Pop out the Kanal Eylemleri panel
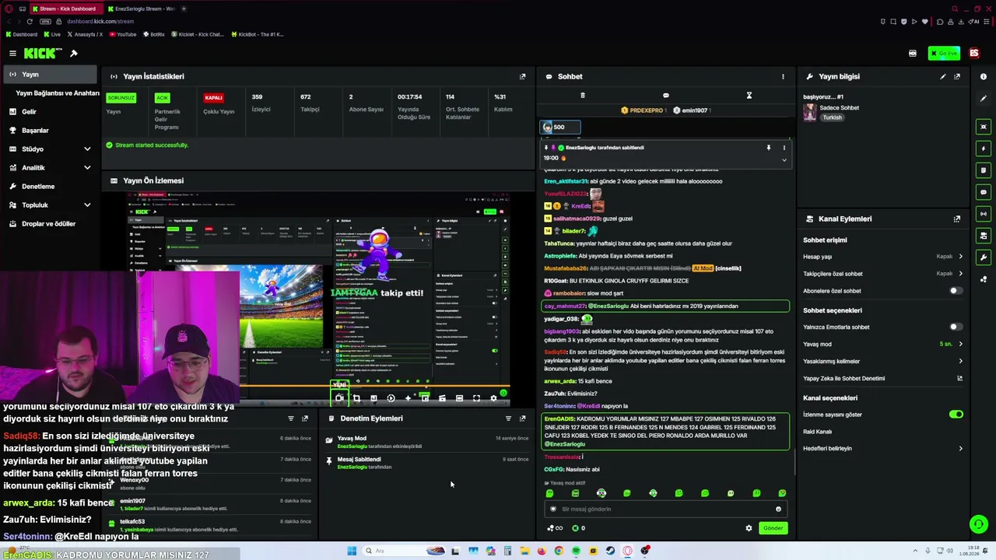Viewport: 996px width, 560px height. point(957,219)
